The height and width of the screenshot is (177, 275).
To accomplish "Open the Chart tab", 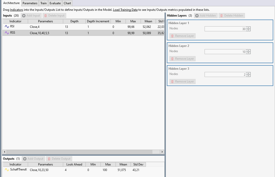I will point(67,3).
